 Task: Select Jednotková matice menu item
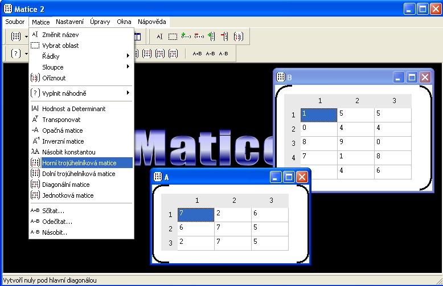tap(81, 195)
